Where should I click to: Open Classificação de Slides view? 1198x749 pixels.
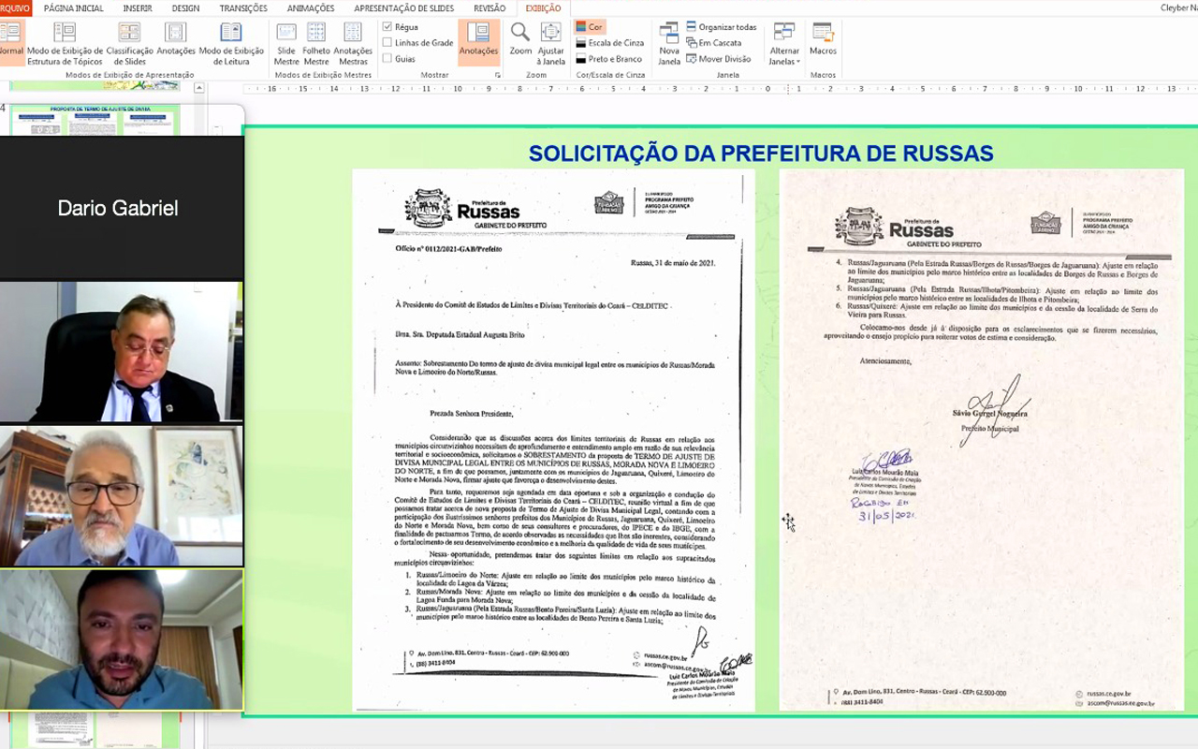pyautogui.click(x=129, y=43)
